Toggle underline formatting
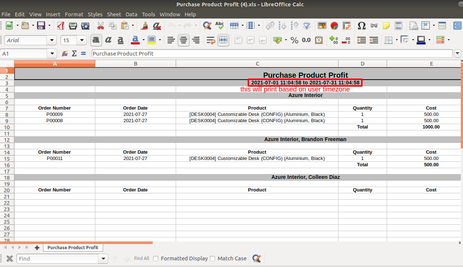The width and height of the screenshot is (463, 267). pyautogui.click(x=120, y=40)
